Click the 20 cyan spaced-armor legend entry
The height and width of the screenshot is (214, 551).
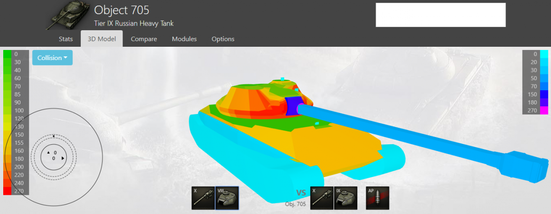[x=535, y=62]
